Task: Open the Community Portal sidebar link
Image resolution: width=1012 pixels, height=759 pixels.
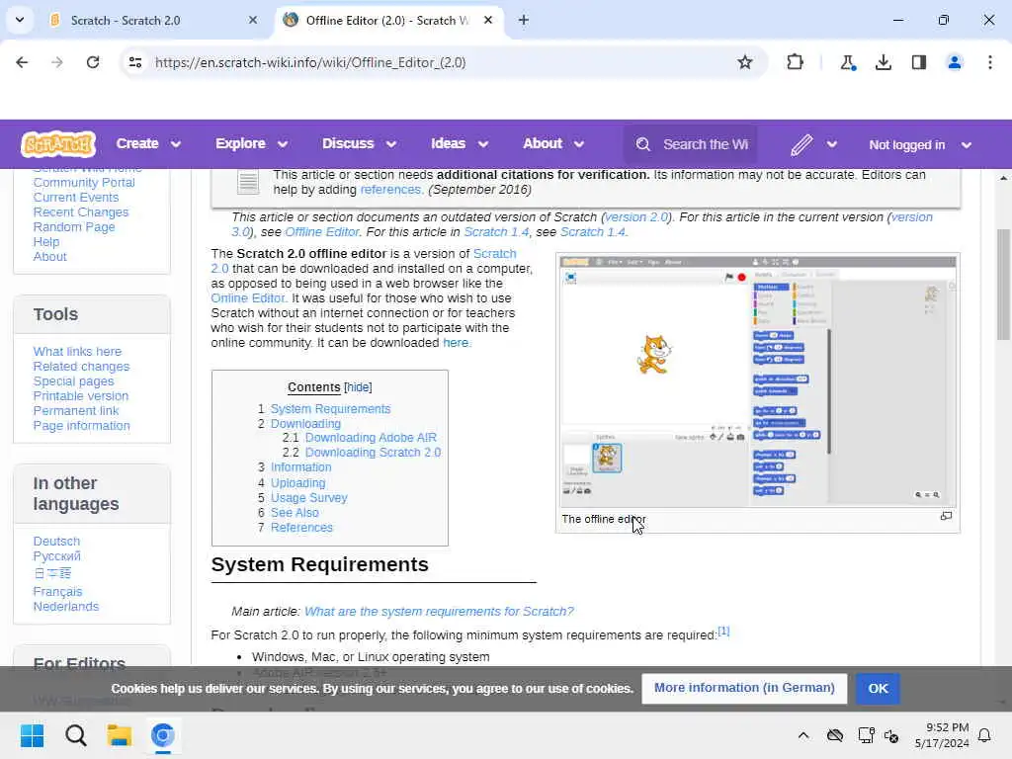Action: [x=84, y=183]
